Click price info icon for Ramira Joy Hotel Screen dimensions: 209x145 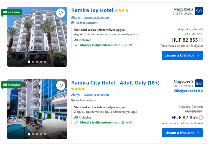pyautogui.click(x=201, y=40)
